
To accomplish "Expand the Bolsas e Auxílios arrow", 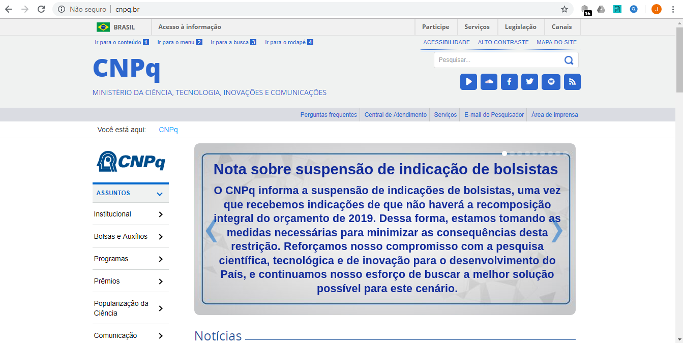I will (x=161, y=237).
